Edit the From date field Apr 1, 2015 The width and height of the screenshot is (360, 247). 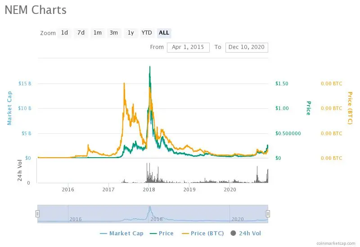188,48
